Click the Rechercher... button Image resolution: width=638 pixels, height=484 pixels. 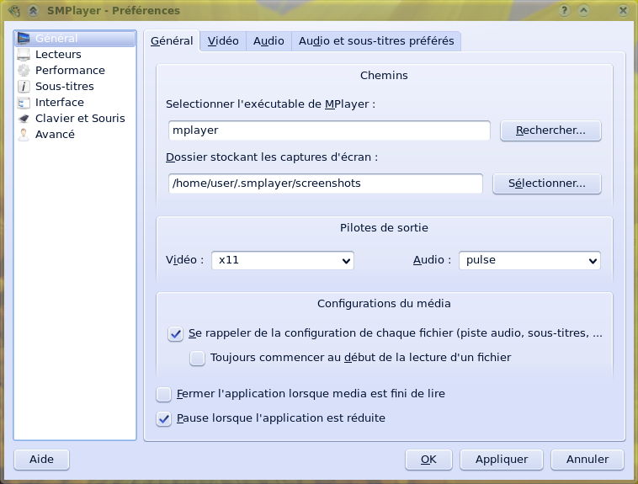pos(550,130)
